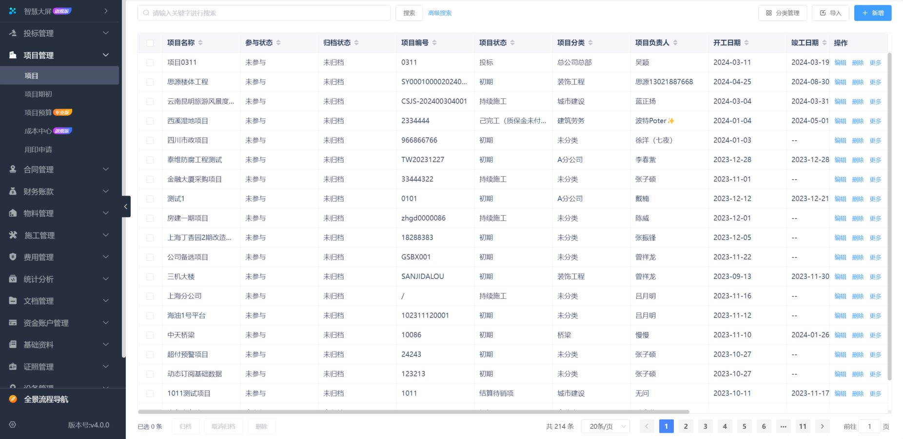Select the 投标管理 sidebar icon
The height and width of the screenshot is (439, 903).
click(12, 33)
